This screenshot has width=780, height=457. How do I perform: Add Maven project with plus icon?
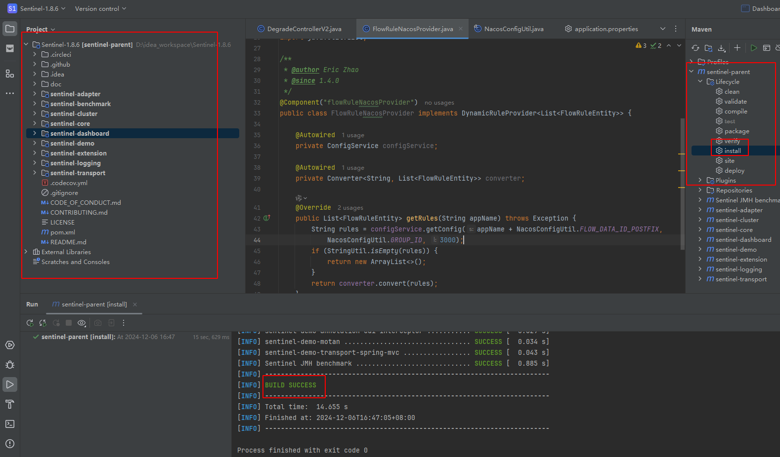click(737, 48)
